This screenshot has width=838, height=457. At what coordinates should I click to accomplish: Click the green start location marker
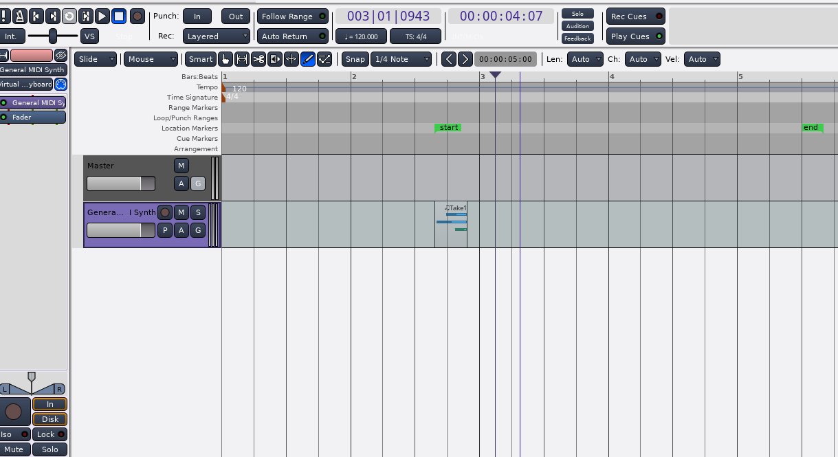(x=448, y=128)
